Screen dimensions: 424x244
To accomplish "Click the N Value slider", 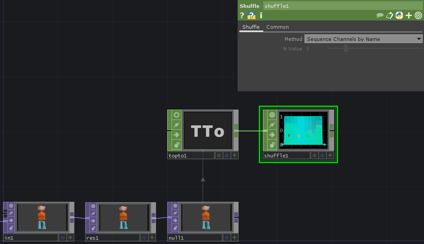I will pyautogui.click(x=346, y=49).
